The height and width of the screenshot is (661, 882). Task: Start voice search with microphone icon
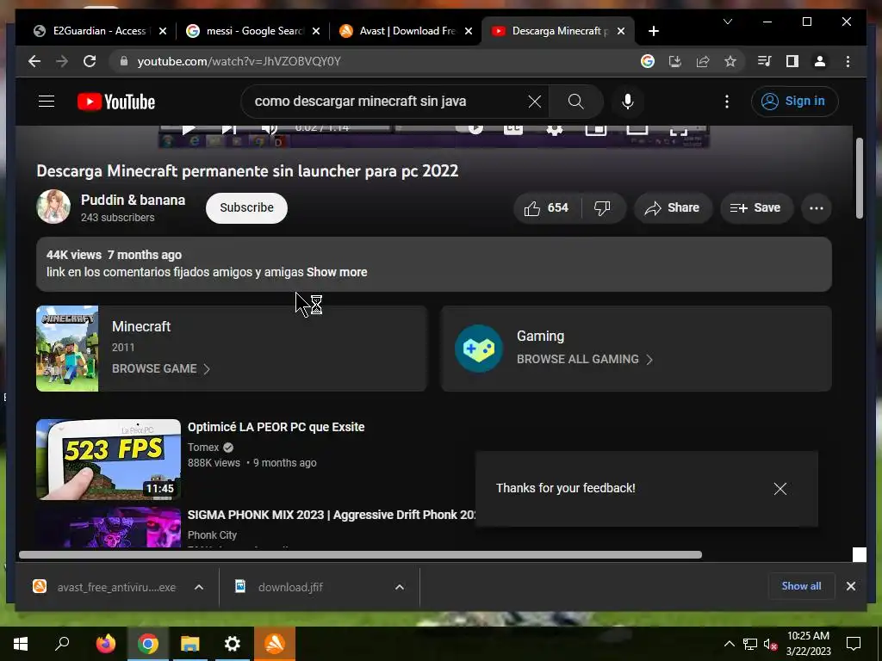(628, 102)
